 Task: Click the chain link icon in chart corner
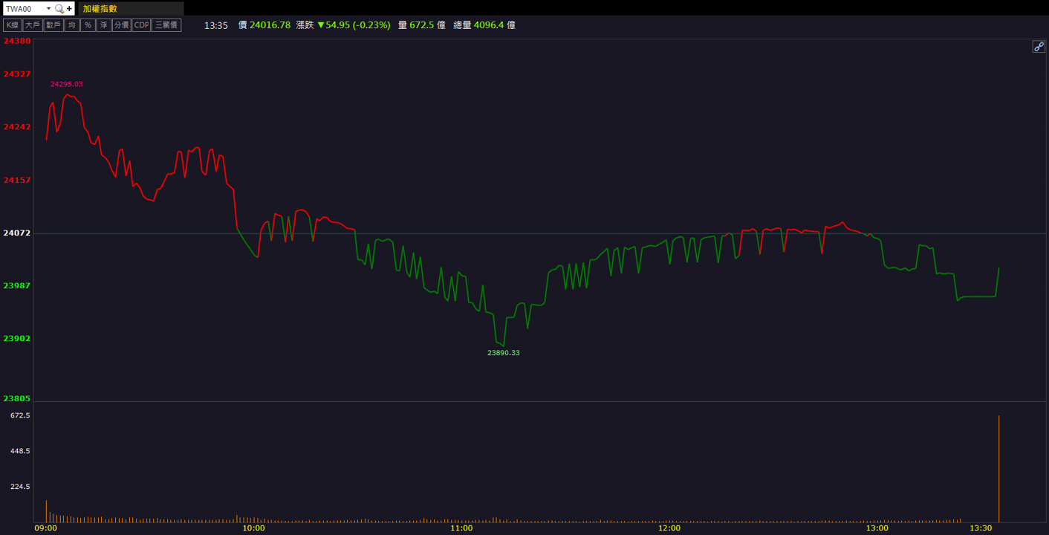[1039, 47]
